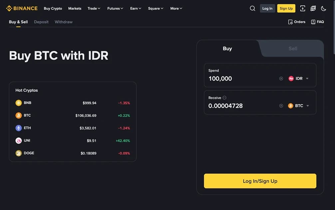Toggle dark mode with the moon icon
335x210 pixels.
click(323, 8)
